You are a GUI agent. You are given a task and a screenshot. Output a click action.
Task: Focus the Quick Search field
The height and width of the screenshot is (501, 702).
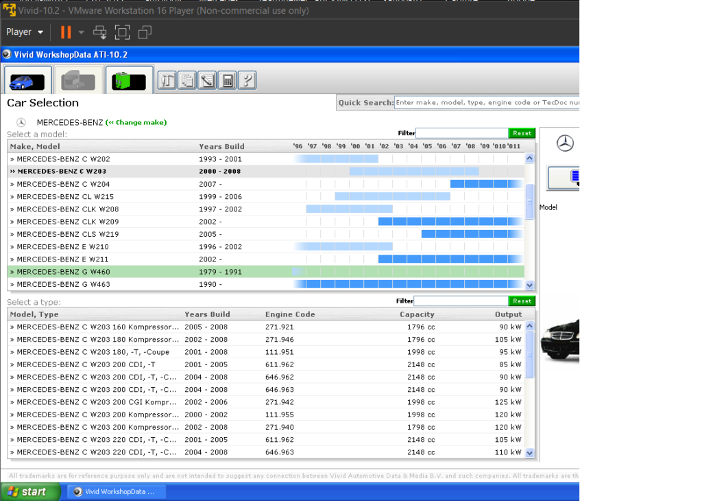[x=487, y=103]
